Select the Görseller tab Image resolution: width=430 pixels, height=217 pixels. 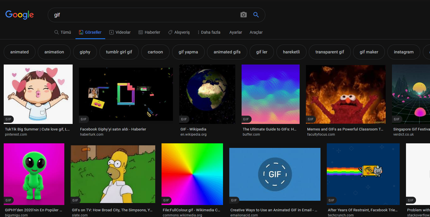point(90,32)
